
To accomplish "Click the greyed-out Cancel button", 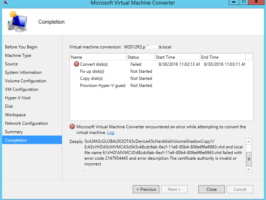I will (240, 189).
